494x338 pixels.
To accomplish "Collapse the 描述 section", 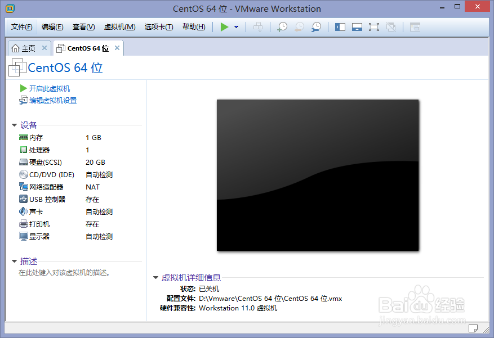I will 14,262.
